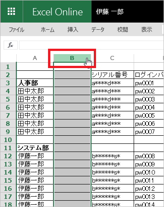Click the cell containing pw0006
This screenshot has width=164, height=207.
click(149, 124)
